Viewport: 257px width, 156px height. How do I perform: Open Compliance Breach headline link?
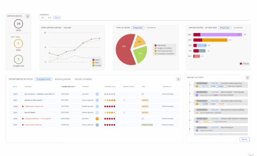(38, 118)
